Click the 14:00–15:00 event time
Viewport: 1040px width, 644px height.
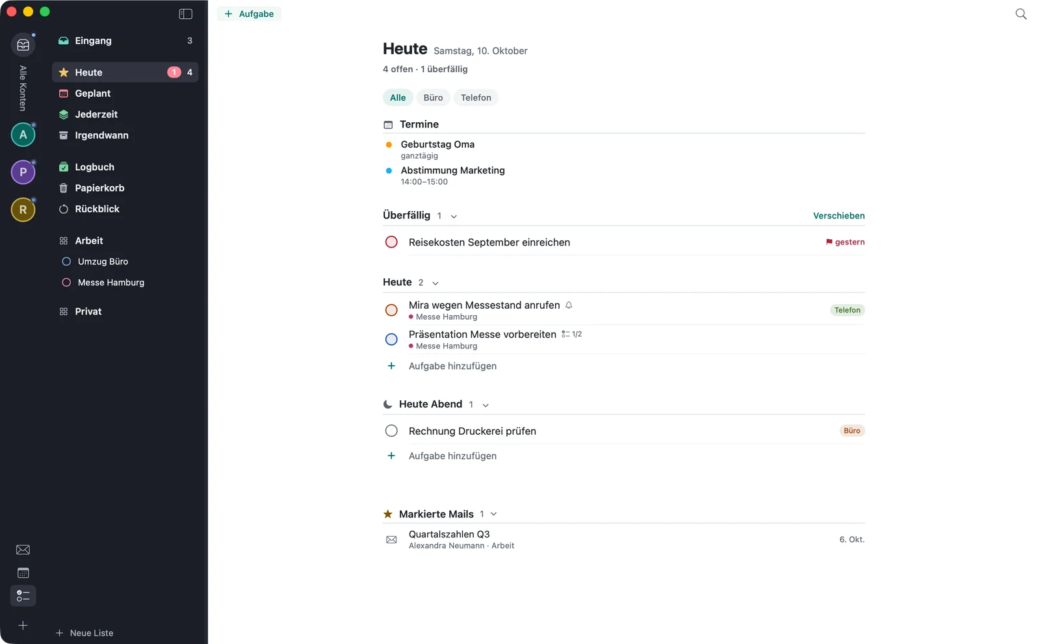point(424,182)
